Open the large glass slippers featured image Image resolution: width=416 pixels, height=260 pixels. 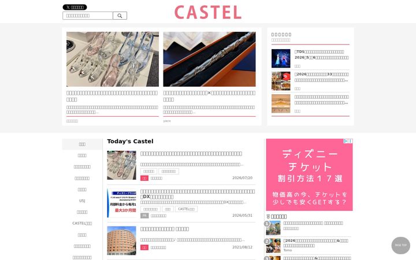coord(113,59)
